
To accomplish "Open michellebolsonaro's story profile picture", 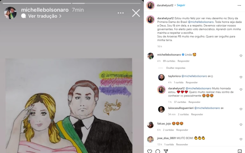I will point(10,13).
